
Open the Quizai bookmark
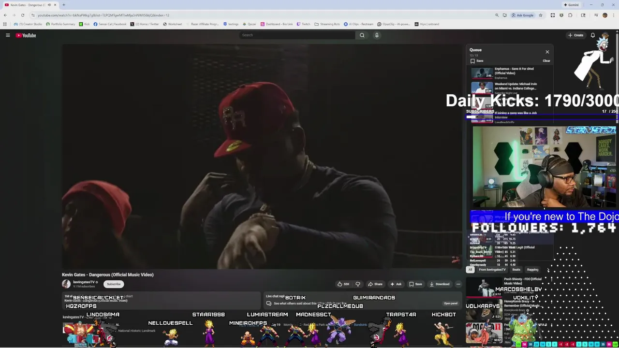[249, 24]
